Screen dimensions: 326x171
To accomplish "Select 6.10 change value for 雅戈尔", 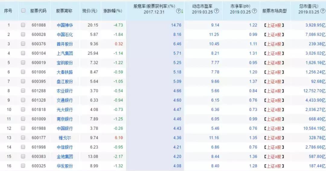I will pyautogui.click(x=119, y=138).
